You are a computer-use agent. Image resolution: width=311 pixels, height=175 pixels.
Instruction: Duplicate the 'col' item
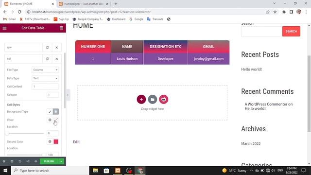tap(47, 59)
